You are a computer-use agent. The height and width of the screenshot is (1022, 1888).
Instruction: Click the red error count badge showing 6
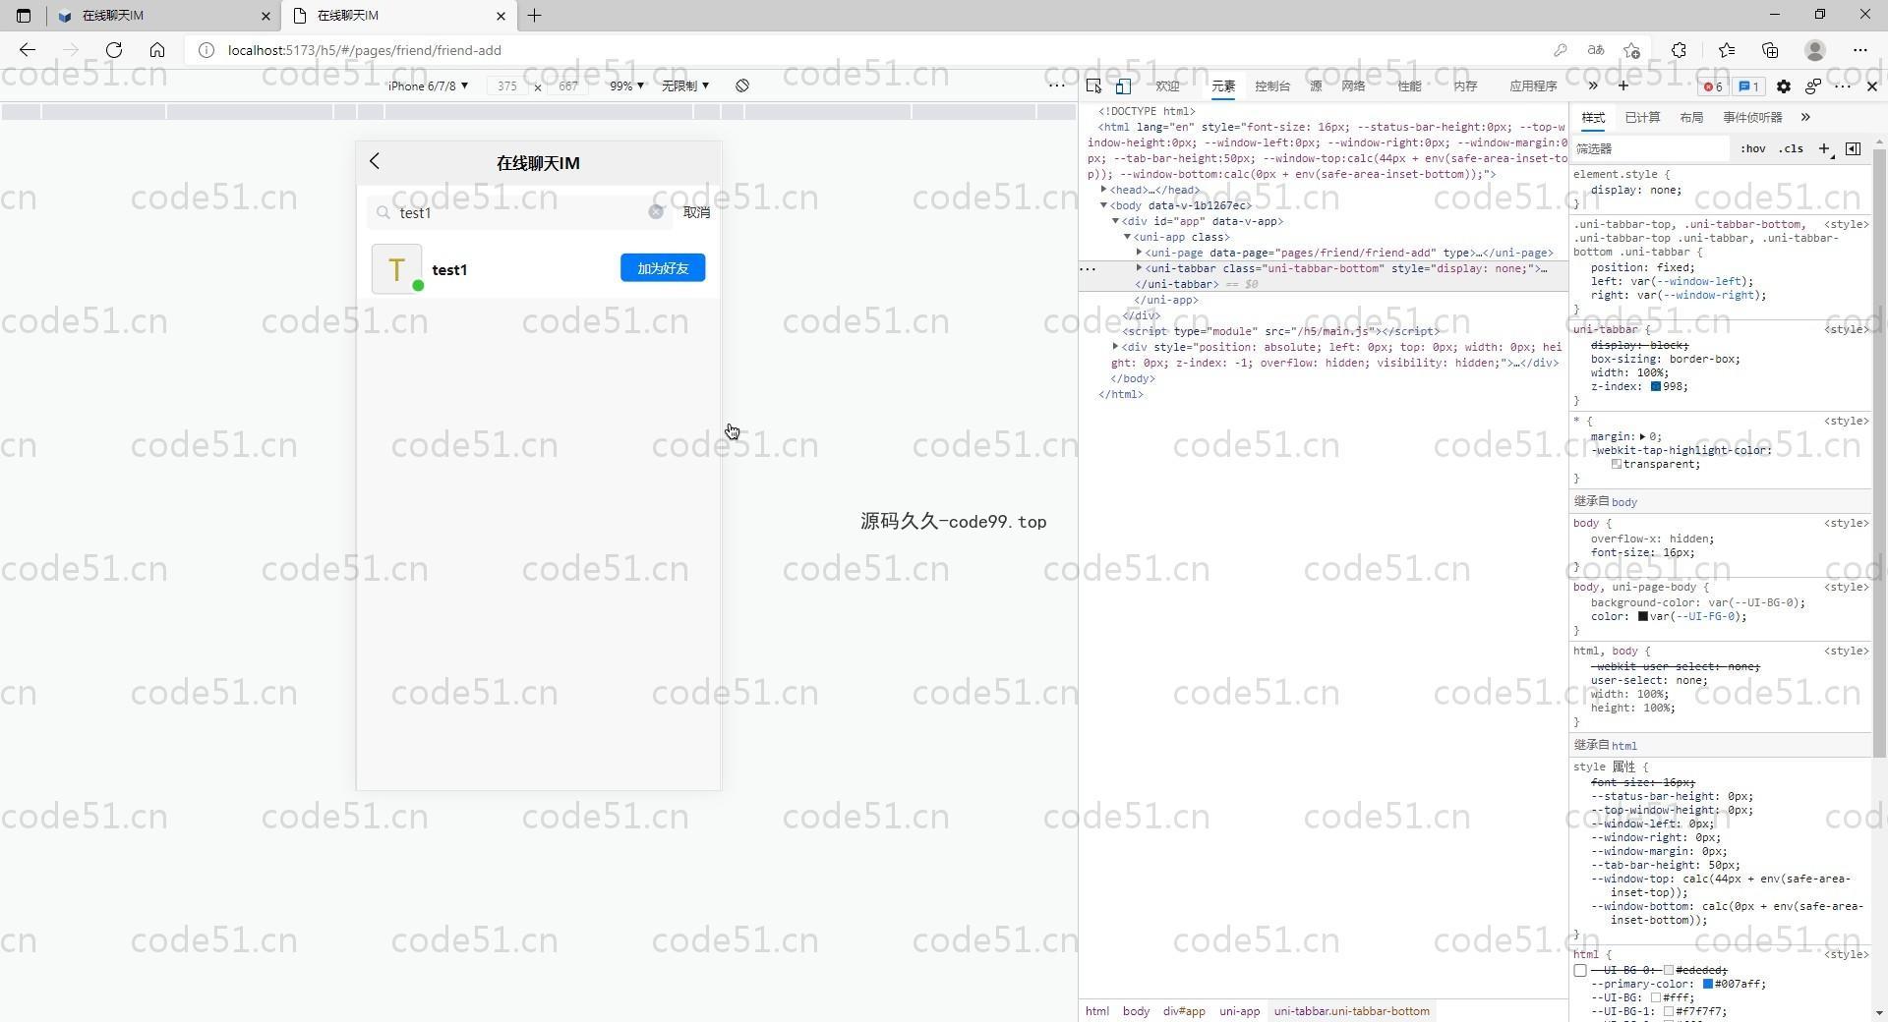click(1713, 86)
